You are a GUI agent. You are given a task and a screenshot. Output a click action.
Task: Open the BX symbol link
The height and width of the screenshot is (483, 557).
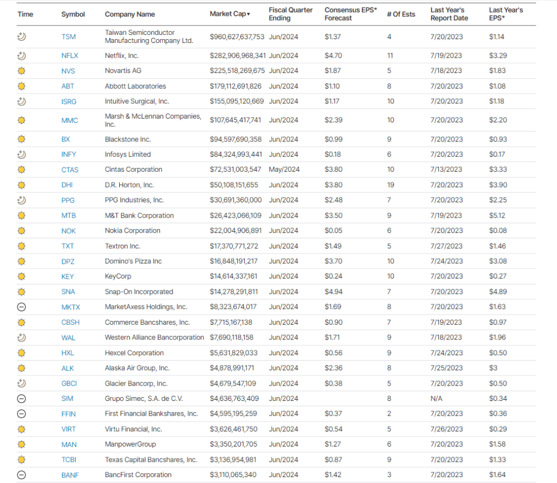point(66,139)
